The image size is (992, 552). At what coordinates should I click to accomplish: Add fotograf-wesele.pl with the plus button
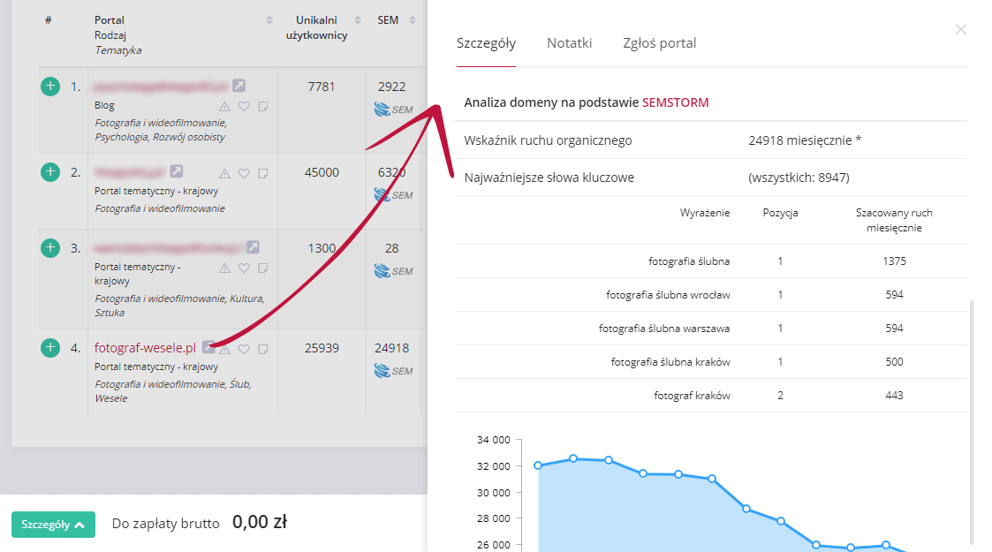[x=50, y=348]
